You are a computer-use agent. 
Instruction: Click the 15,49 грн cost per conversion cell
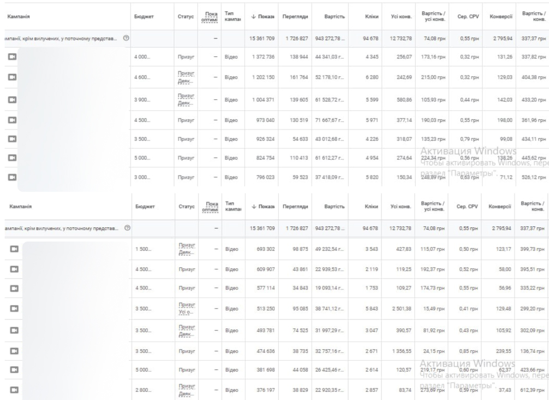(434, 309)
